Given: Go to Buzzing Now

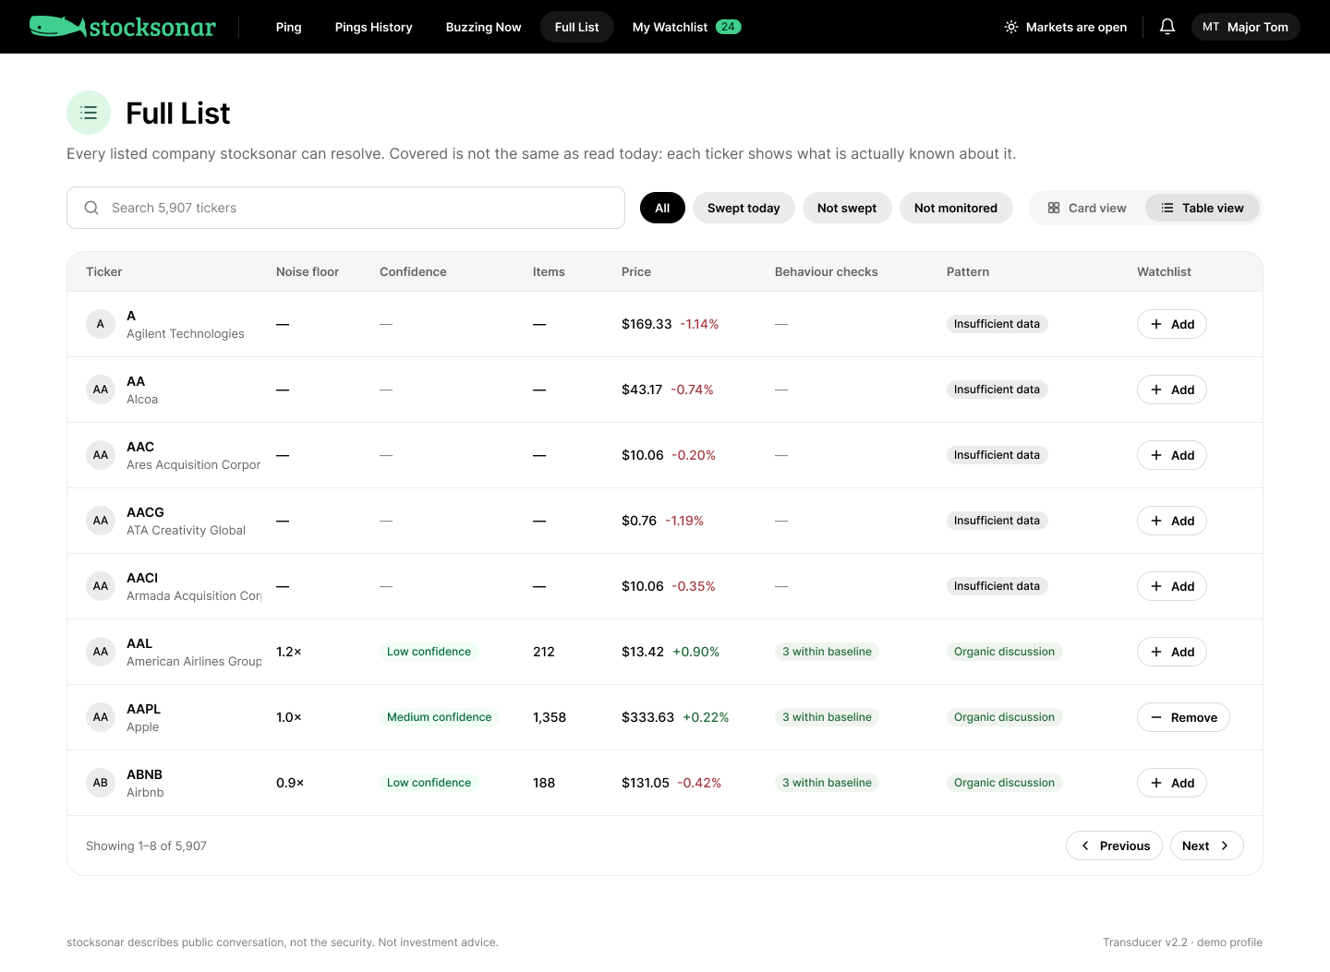Looking at the screenshot, I should click(484, 27).
